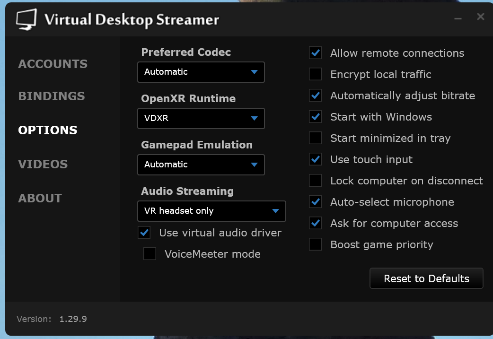Switch to the Accounts tab

click(x=53, y=64)
